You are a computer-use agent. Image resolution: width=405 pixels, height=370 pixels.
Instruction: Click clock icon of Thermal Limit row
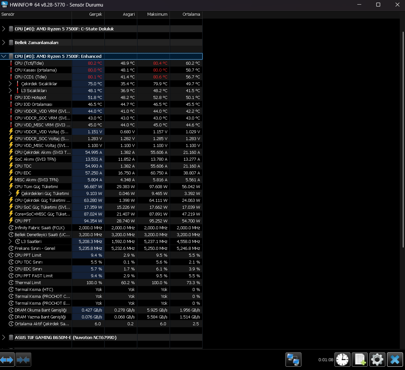point(11,283)
